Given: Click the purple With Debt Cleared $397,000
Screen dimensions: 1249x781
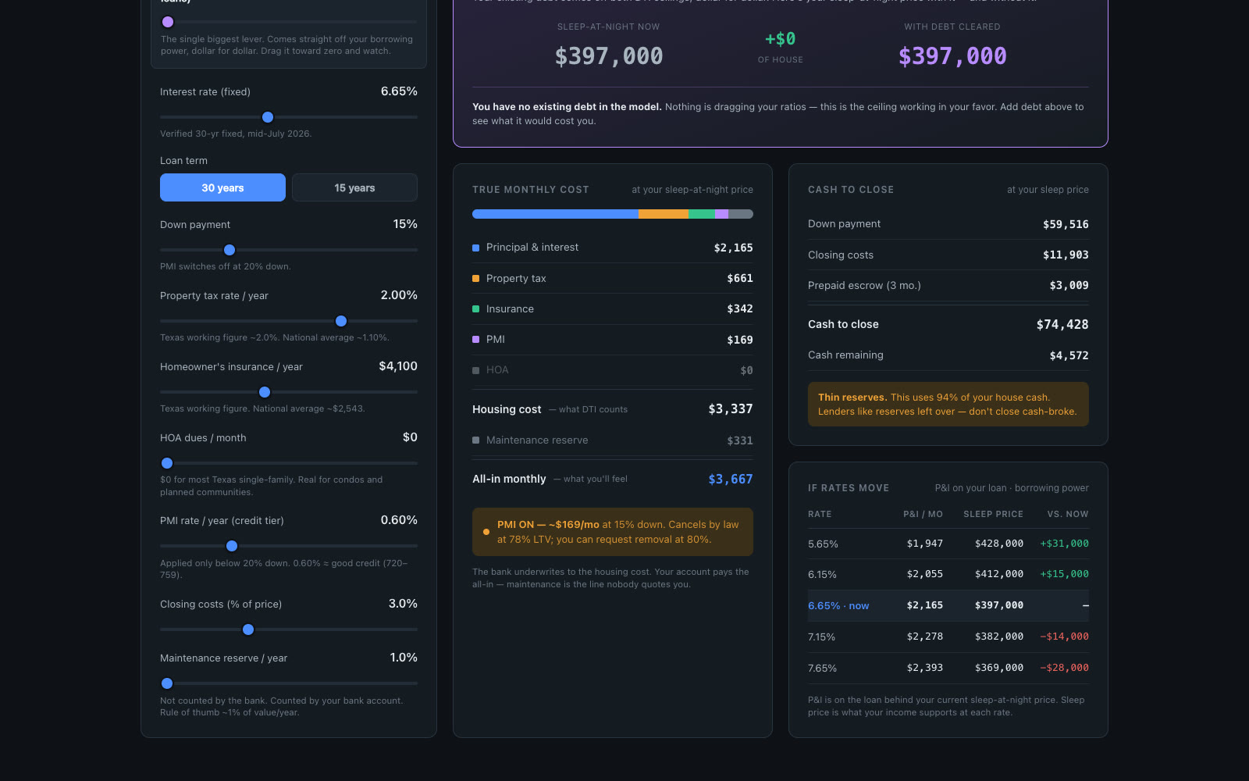Looking at the screenshot, I should tap(952, 56).
